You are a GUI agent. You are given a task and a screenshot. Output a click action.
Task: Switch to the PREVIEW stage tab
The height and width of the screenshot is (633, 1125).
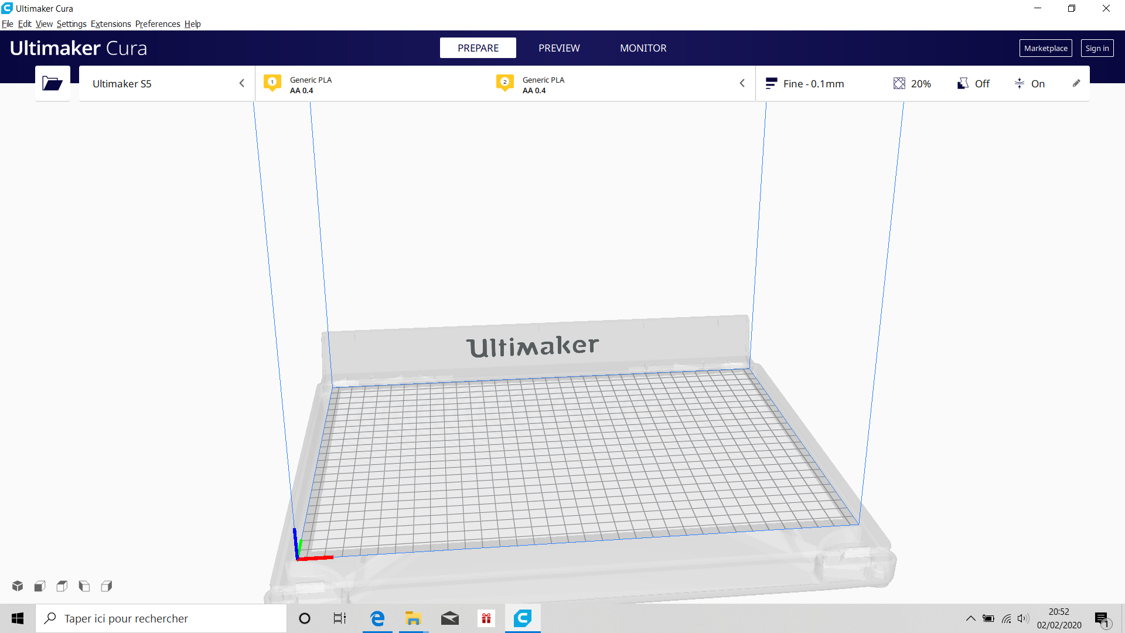pos(559,48)
